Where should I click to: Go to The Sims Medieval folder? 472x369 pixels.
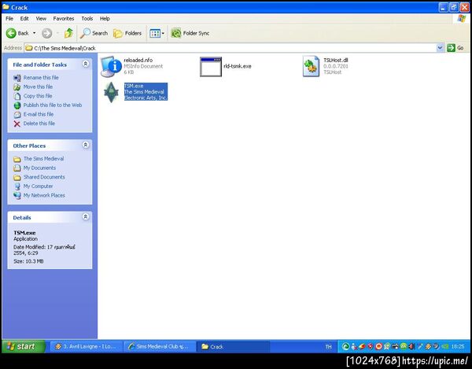[43, 159]
